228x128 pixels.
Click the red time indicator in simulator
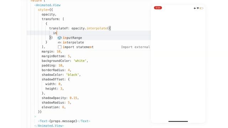158,8
